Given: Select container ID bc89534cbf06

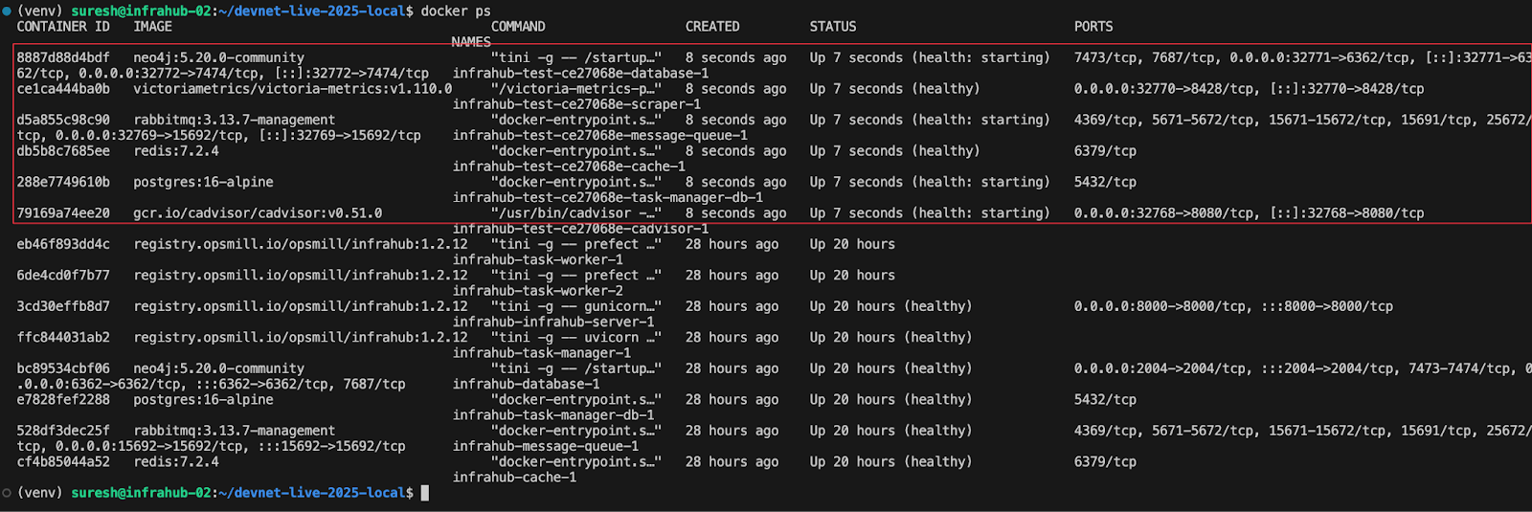Looking at the screenshot, I should click(x=63, y=368).
